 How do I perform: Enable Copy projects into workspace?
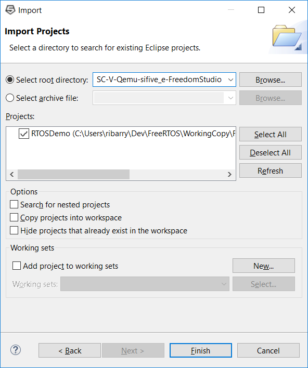click(14, 217)
